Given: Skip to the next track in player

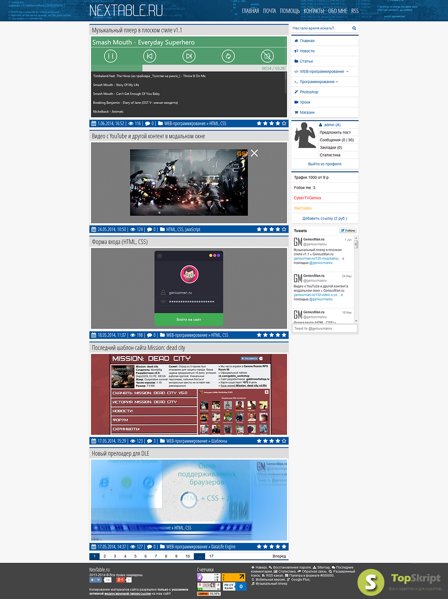Looking at the screenshot, I should tap(189, 56).
